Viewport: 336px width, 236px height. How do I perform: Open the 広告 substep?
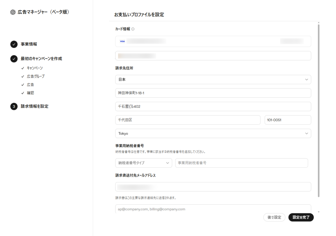point(30,85)
